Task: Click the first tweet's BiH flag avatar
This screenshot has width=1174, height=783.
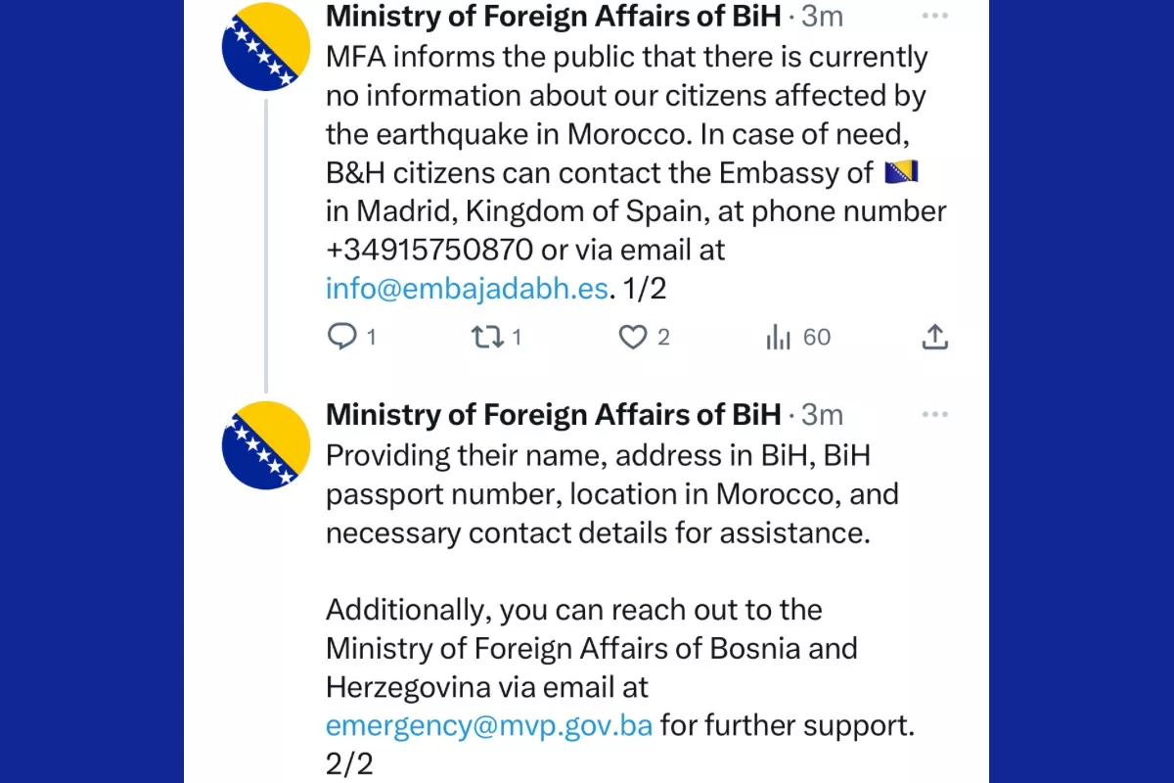Action: pos(266,46)
